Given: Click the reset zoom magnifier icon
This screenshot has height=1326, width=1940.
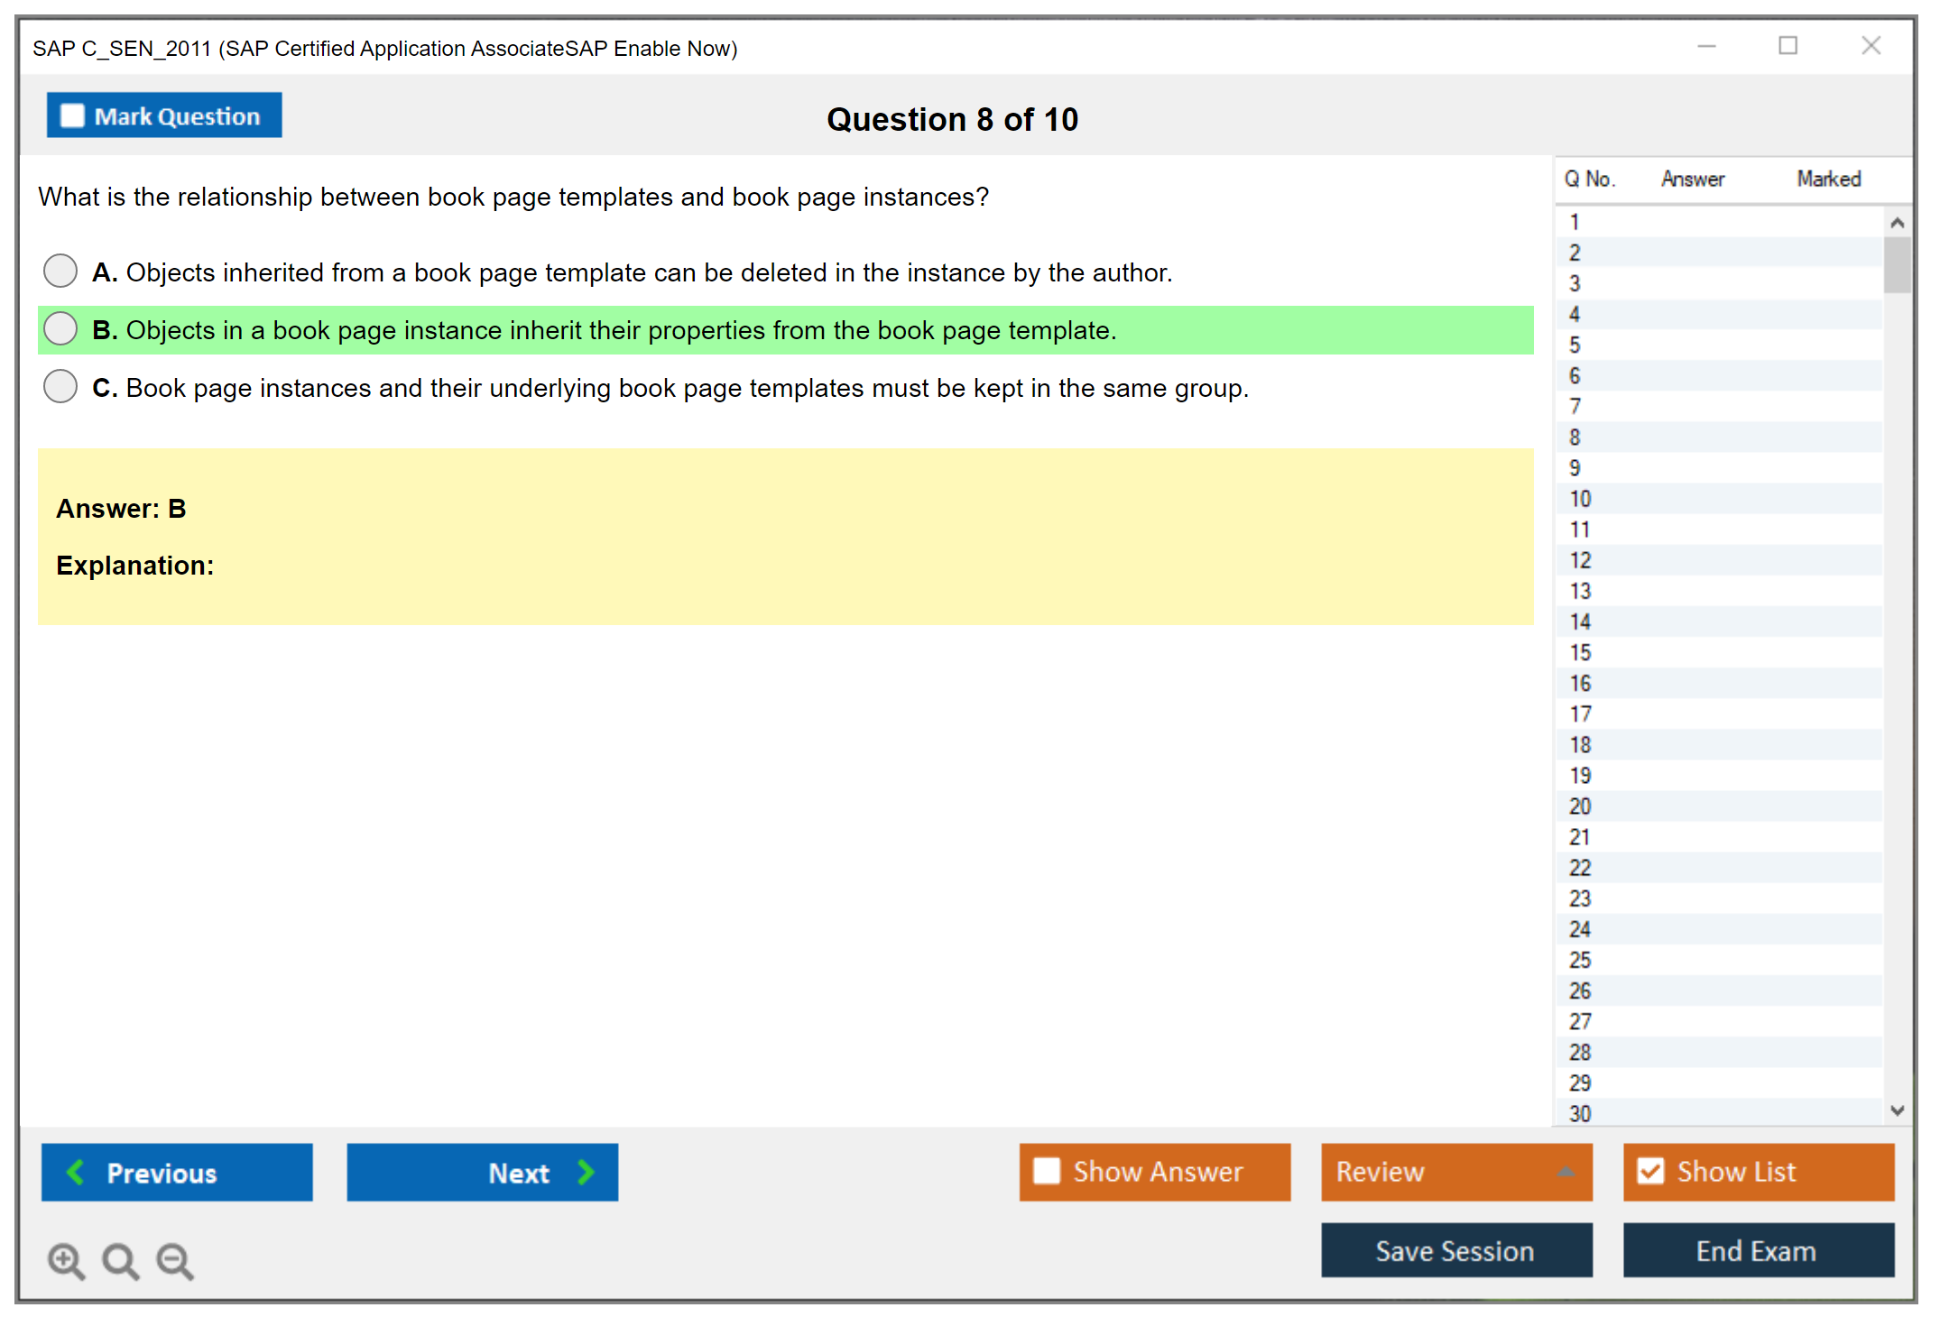Looking at the screenshot, I should 120,1260.
